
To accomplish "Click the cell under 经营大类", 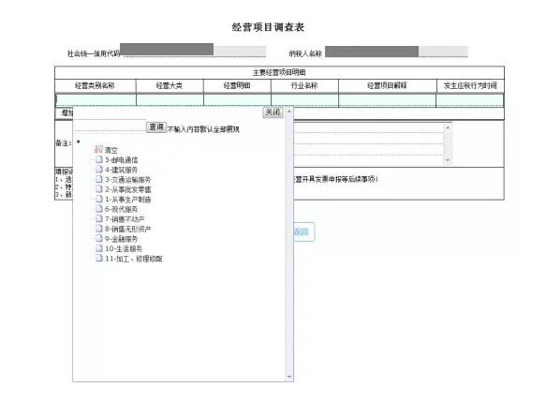I will pyautogui.click(x=170, y=100).
